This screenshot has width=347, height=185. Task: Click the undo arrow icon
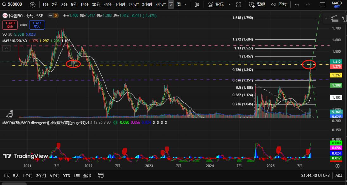tap(297, 4)
